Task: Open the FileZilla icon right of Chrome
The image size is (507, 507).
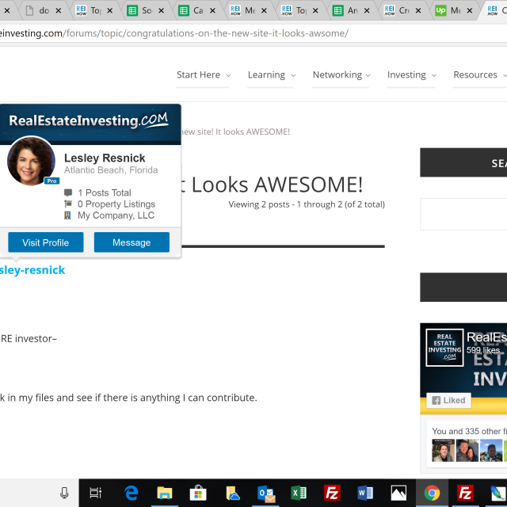Action: [x=465, y=493]
